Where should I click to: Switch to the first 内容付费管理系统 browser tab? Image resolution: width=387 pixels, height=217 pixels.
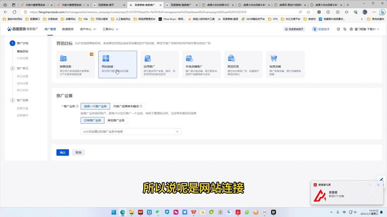click(x=37, y=5)
